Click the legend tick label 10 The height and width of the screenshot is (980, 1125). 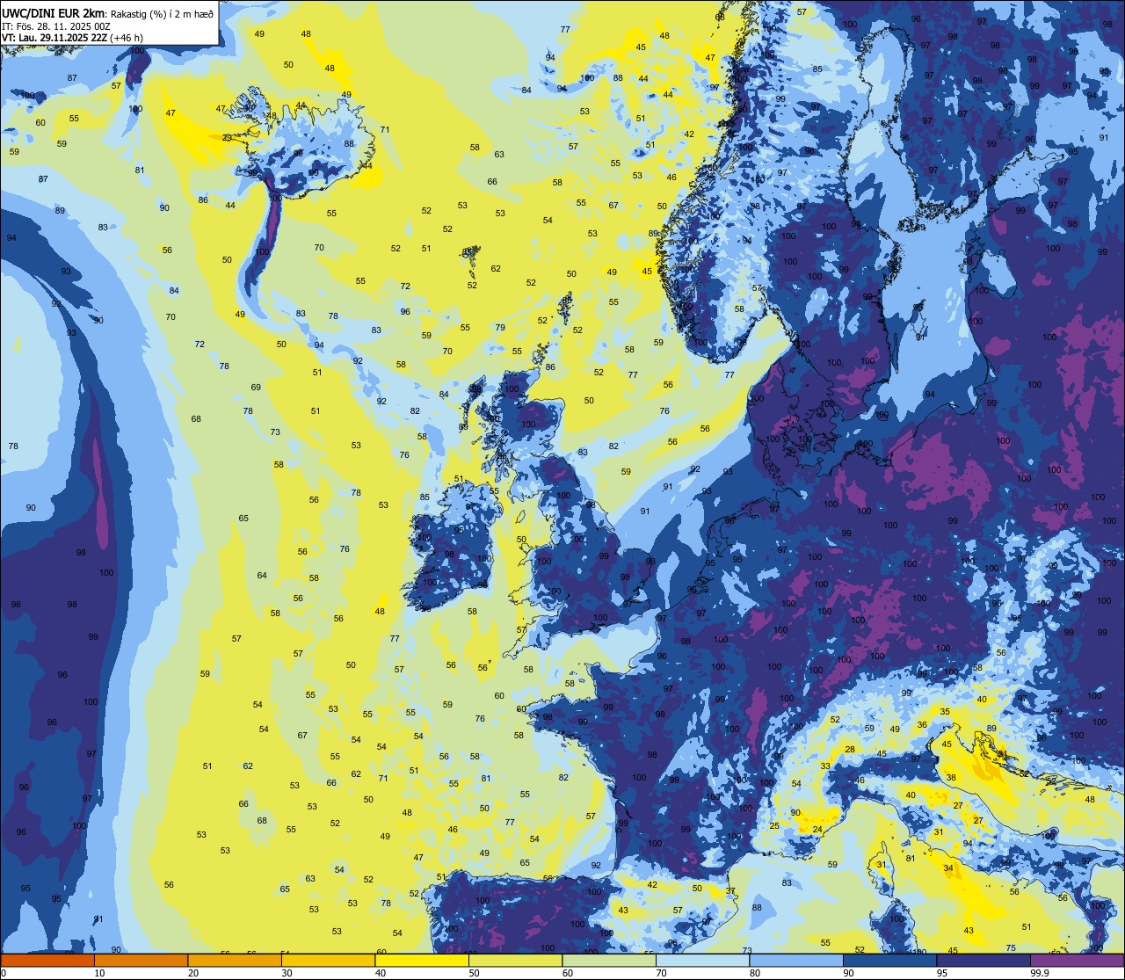pos(99,973)
